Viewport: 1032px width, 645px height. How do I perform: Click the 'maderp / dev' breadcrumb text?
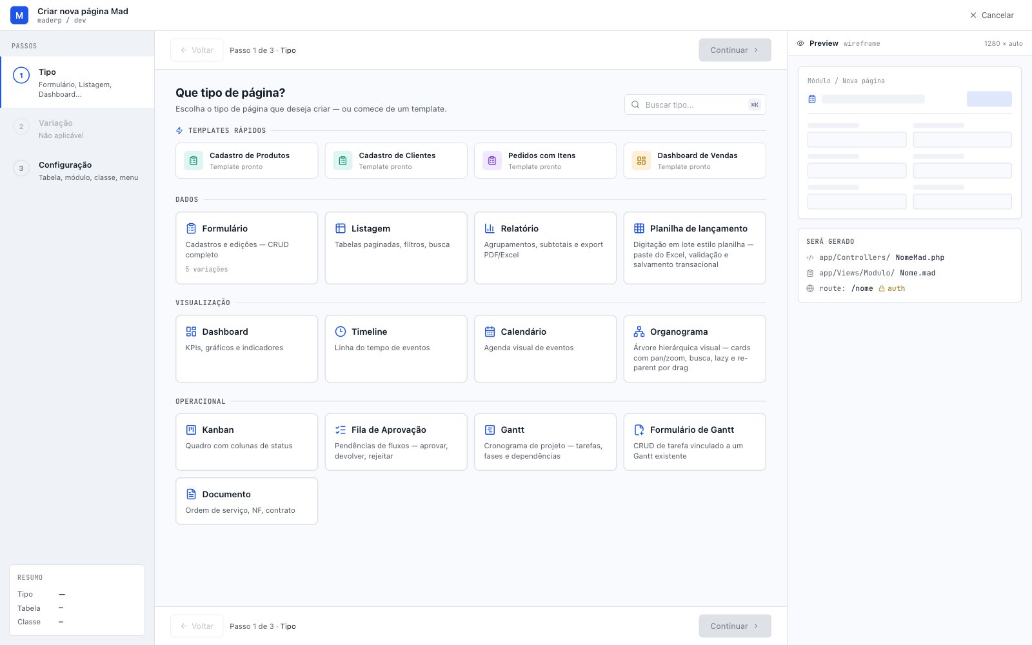(x=61, y=21)
